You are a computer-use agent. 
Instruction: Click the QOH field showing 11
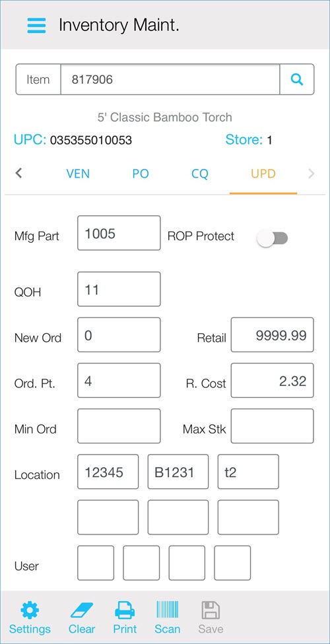[119, 289]
